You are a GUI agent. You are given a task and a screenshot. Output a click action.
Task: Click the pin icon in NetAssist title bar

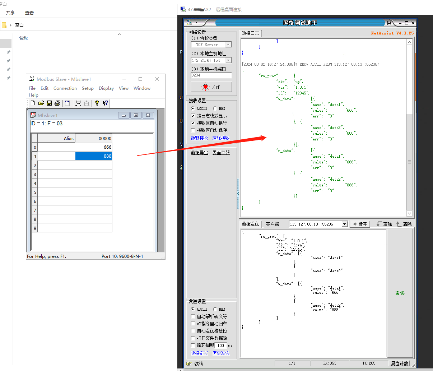[388, 23]
